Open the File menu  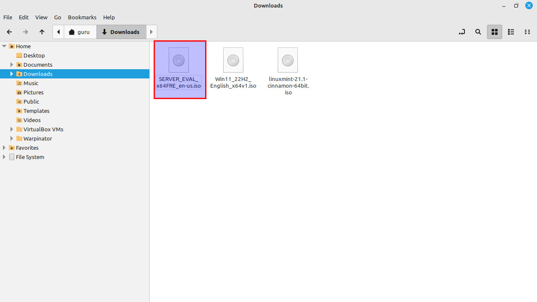(8, 17)
